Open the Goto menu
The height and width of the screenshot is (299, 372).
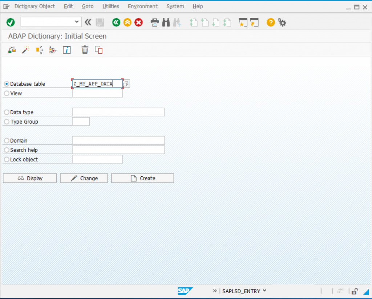tap(88, 7)
